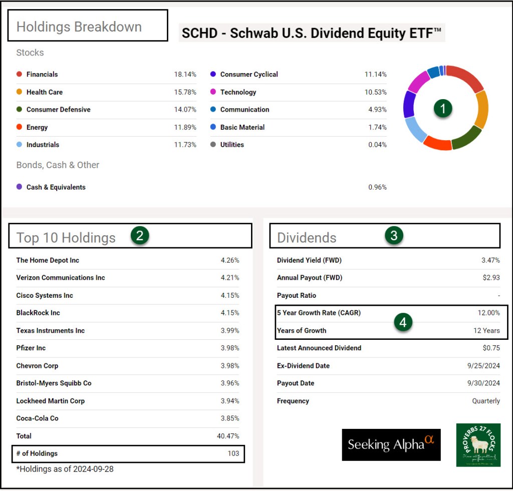Click the red Financials legend dot
The height and width of the screenshot is (491, 513).
coord(20,75)
